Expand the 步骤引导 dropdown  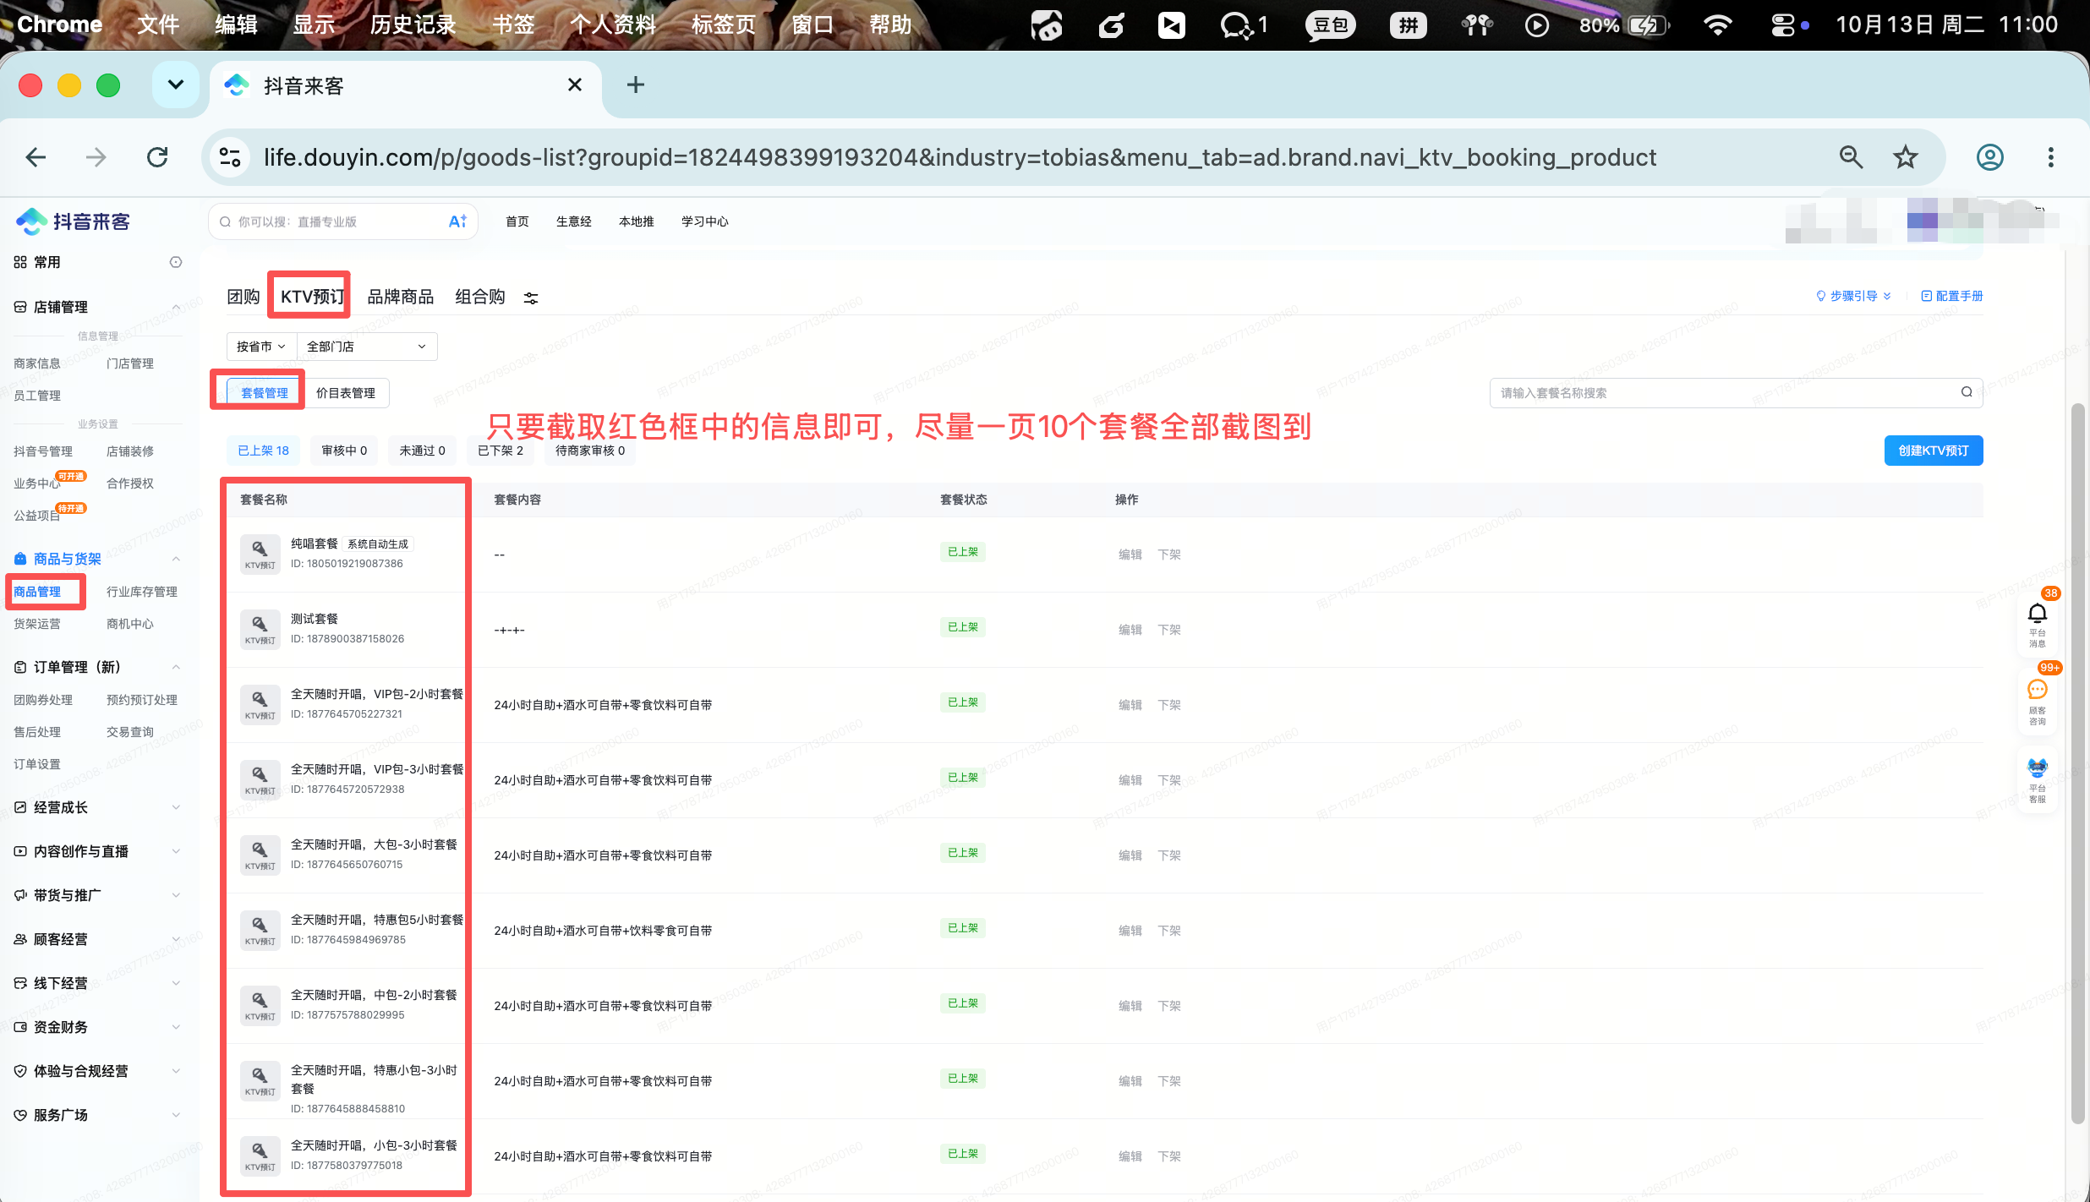[1854, 296]
